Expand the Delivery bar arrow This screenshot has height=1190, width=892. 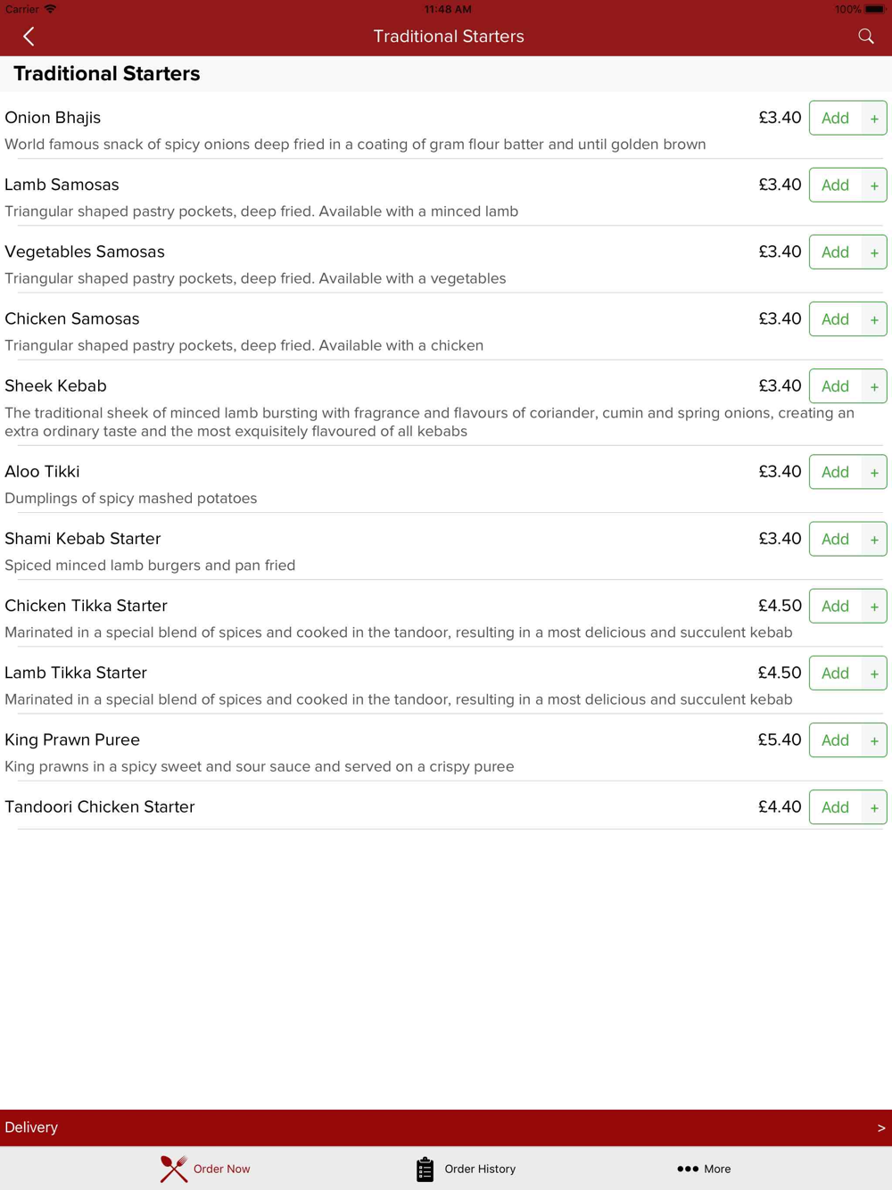click(x=881, y=1128)
